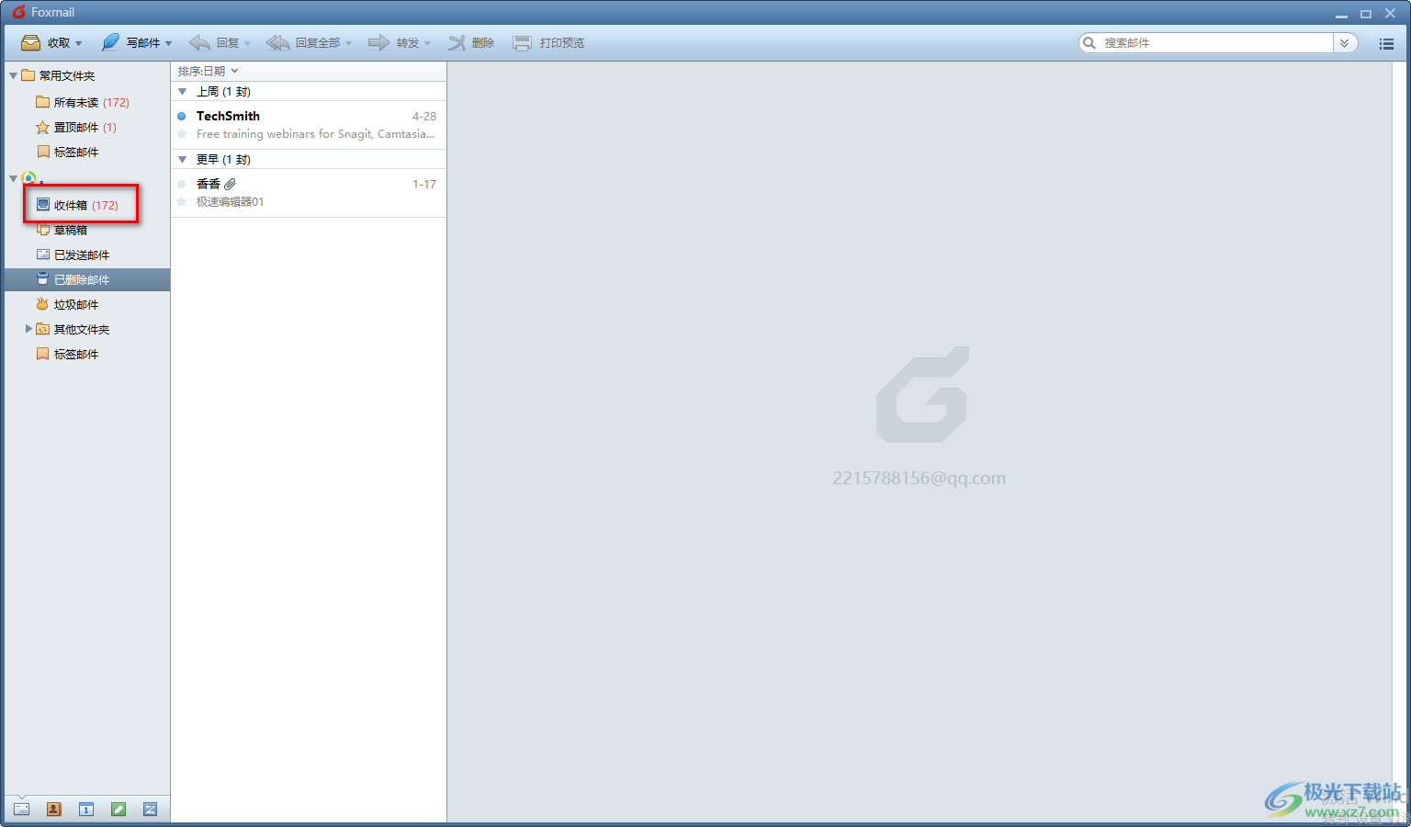1411x827 pixels.
Task: Expand the 其他文件夹 node arrow
Action: click(x=28, y=328)
